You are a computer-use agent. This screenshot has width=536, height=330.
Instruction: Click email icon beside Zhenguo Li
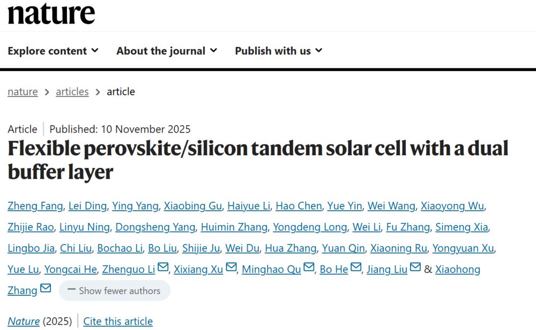pos(163,267)
